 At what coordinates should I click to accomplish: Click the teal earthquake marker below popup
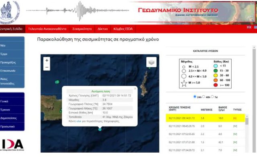click(x=100, y=129)
